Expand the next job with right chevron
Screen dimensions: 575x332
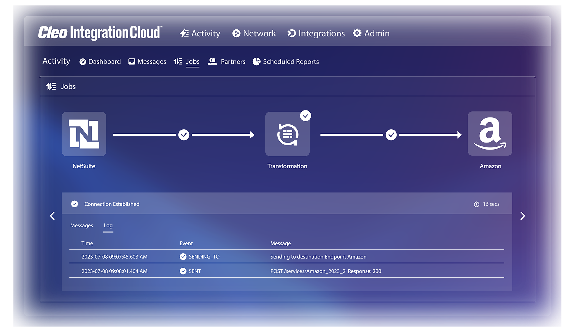coord(523,216)
